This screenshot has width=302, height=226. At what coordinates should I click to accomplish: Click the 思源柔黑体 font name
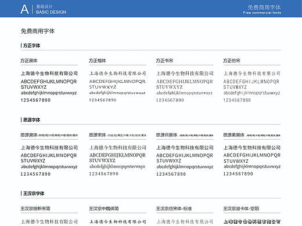coord(233,135)
